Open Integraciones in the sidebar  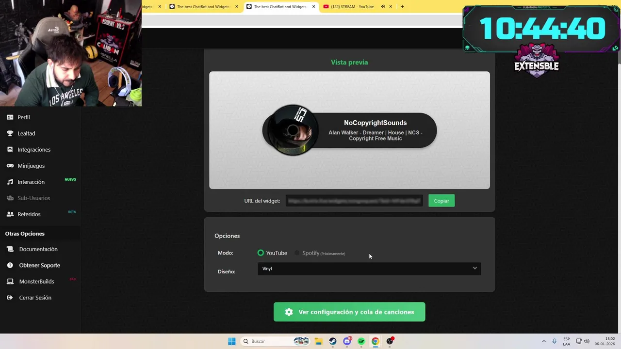click(34, 149)
